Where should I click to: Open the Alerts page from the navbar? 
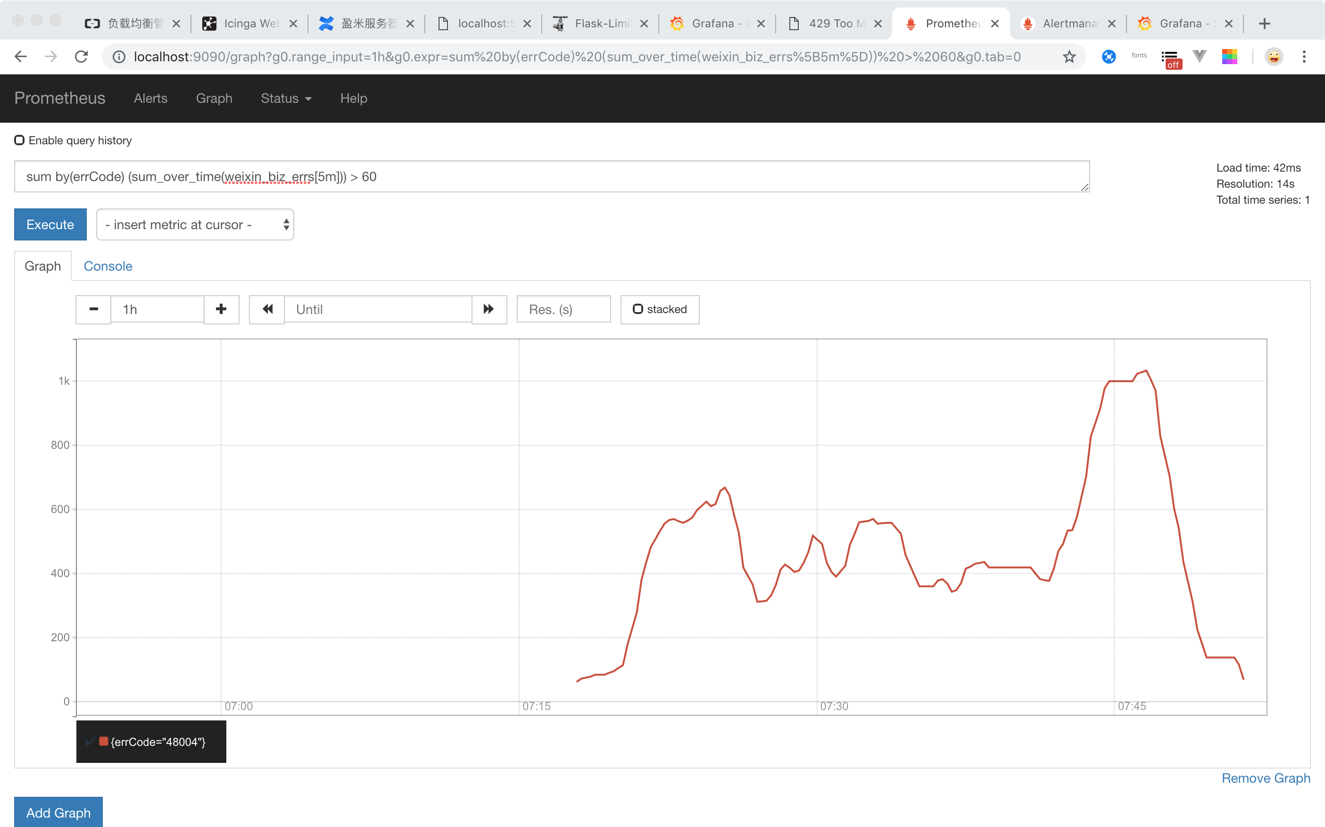150,99
